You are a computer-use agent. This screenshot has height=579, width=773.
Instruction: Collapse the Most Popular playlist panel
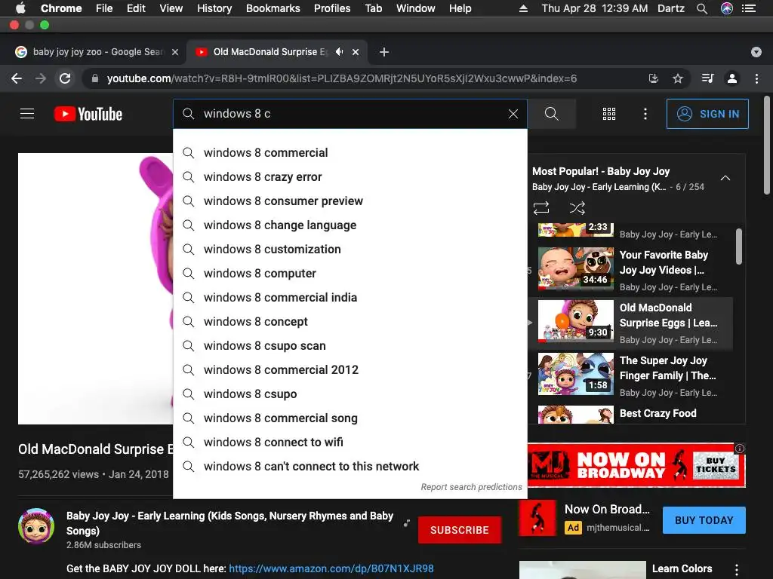tap(725, 178)
